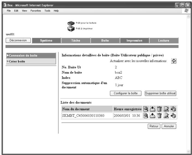Click the scrollbar down arrow
Image resolution: width=192 pixels, height=155 pixels.
pos(188,151)
